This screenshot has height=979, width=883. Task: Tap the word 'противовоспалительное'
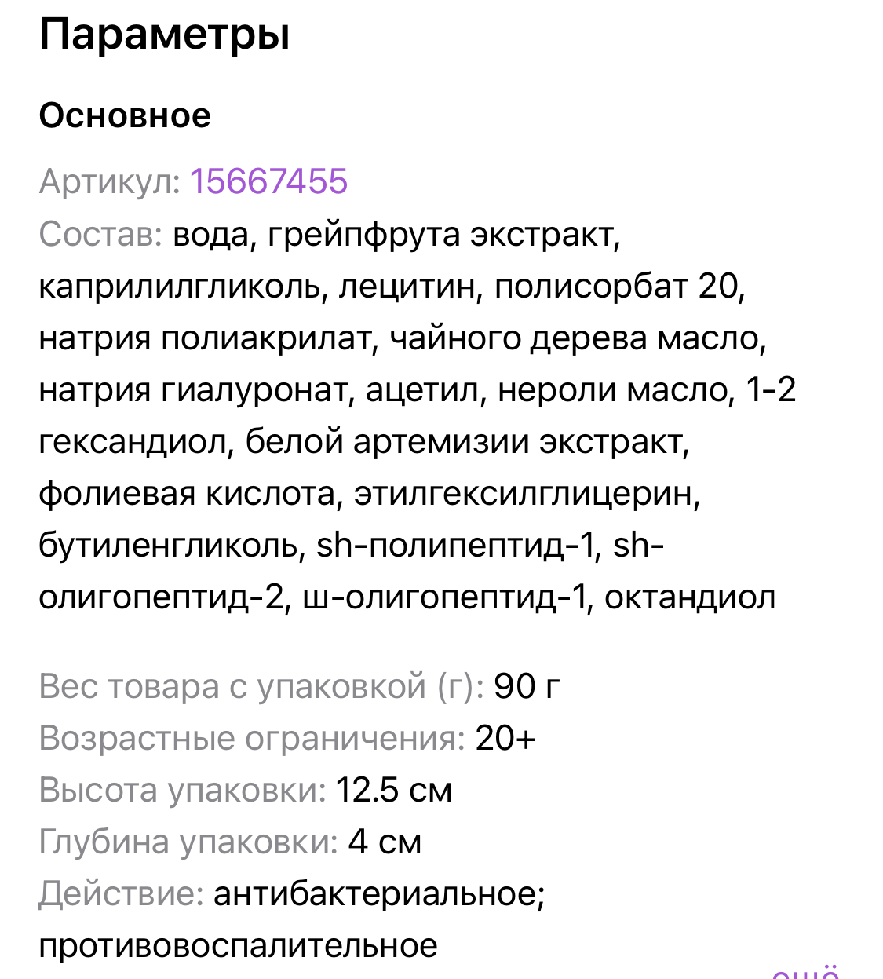click(239, 945)
